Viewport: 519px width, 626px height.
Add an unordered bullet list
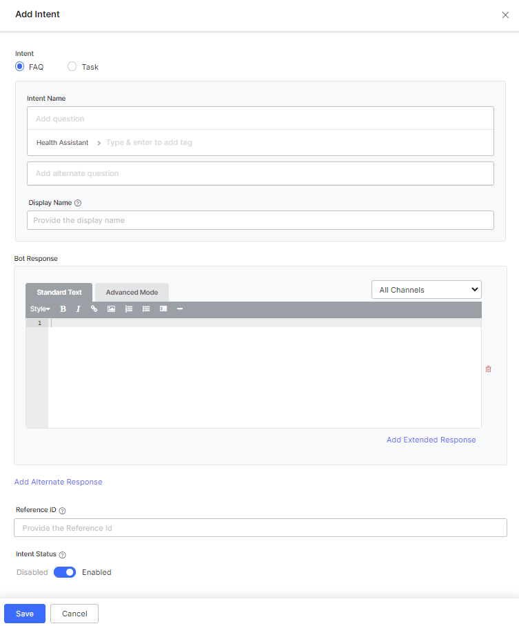(146, 309)
